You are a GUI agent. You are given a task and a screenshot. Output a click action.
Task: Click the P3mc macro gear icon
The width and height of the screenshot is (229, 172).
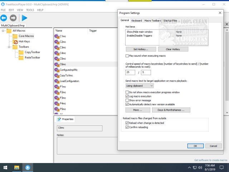[x=57, y=98]
